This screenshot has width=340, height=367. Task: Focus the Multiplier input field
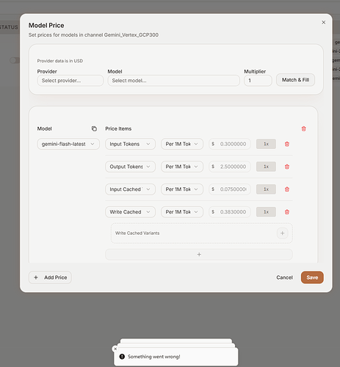pyautogui.click(x=258, y=81)
